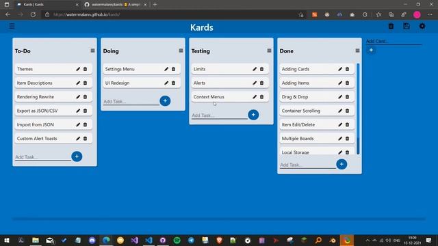
Task: Open a new browser tab
Action: pyautogui.click(x=155, y=5)
